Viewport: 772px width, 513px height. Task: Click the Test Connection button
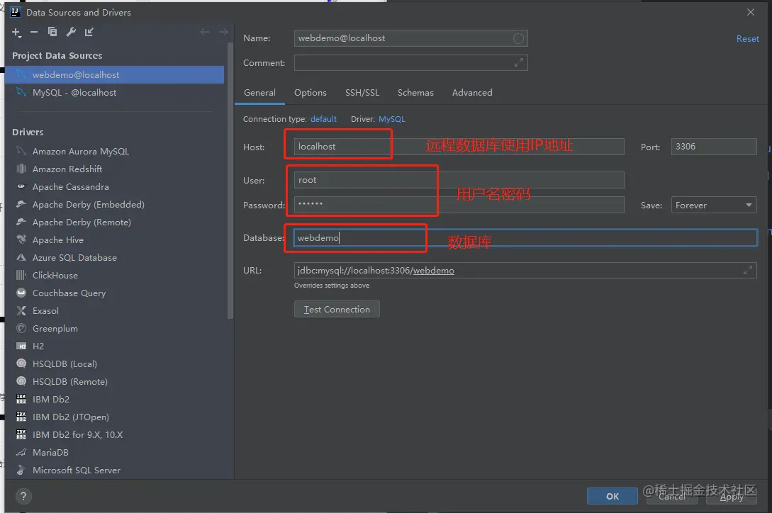(337, 309)
